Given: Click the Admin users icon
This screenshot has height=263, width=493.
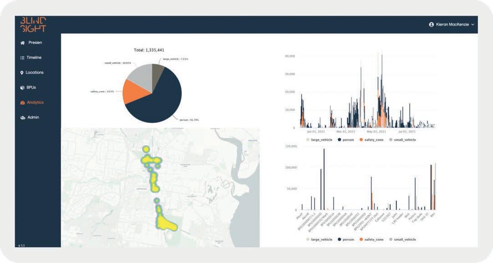Looking at the screenshot, I should (x=23, y=117).
